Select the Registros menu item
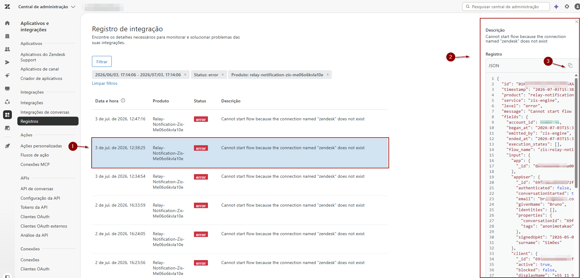The height and width of the screenshot is (278, 580). click(x=48, y=121)
